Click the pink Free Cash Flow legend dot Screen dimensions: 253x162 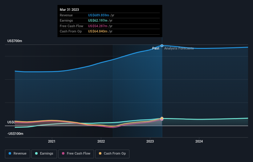[63, 153]
